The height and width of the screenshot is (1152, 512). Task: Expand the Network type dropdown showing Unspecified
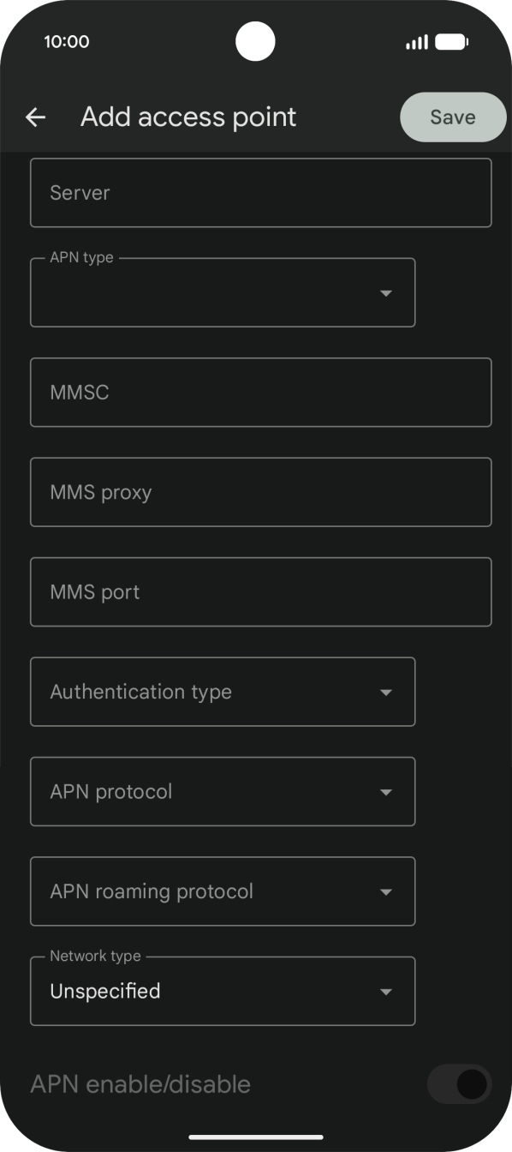[x=223, y=991]
